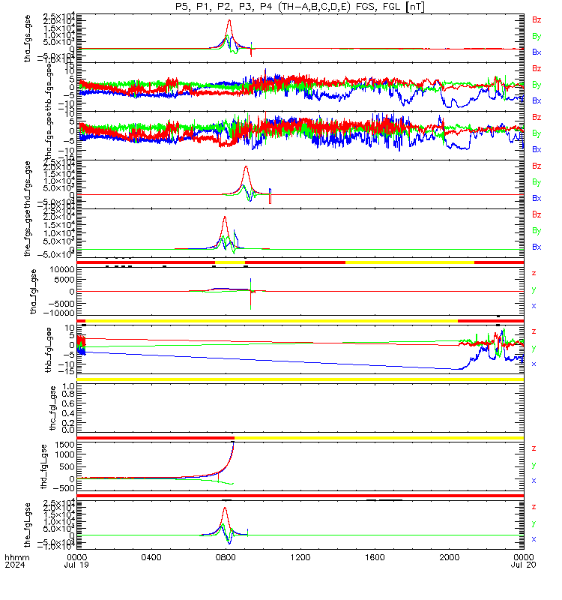Select the blue Bx legend of thb_fgs panel

click(537, 101)
